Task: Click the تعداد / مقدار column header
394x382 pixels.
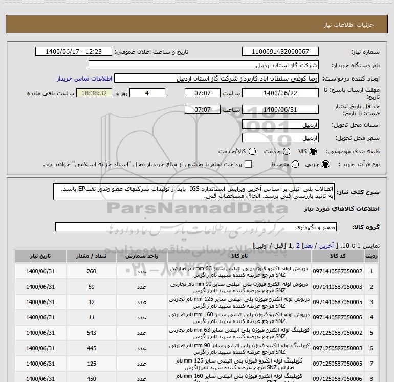Action: point(92,256)
